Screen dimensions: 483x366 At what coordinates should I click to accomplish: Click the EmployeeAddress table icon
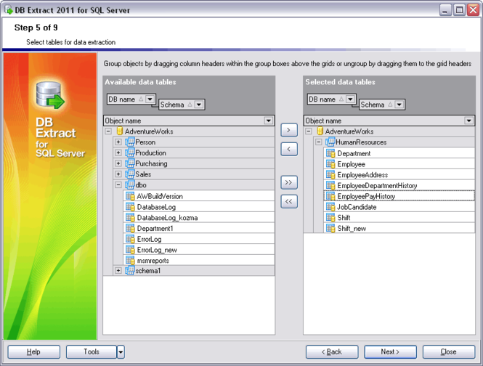(x=330, y=175)
